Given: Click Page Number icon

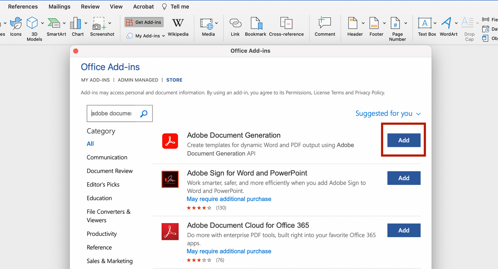Looking at the screenshot, I should click(395, 23).
